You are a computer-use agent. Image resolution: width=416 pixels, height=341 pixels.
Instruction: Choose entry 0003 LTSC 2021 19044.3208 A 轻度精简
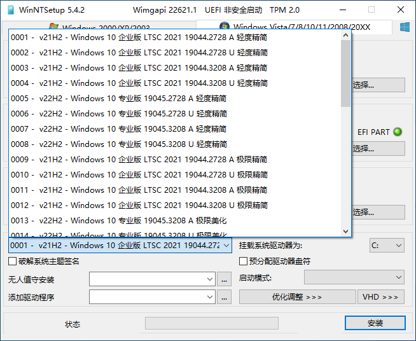[175, 68]
